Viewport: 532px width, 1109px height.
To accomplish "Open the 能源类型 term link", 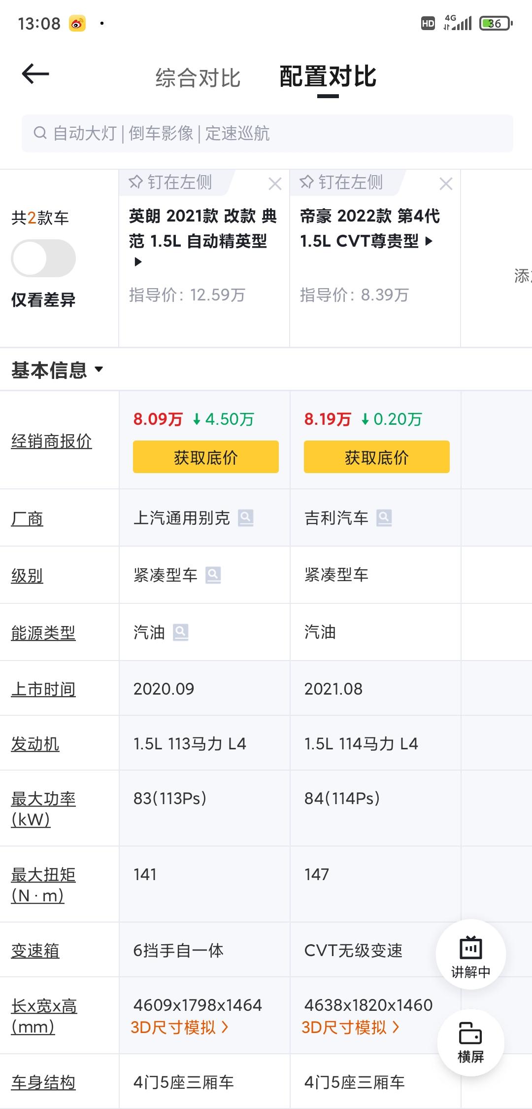I will click(x=43, y=632).
